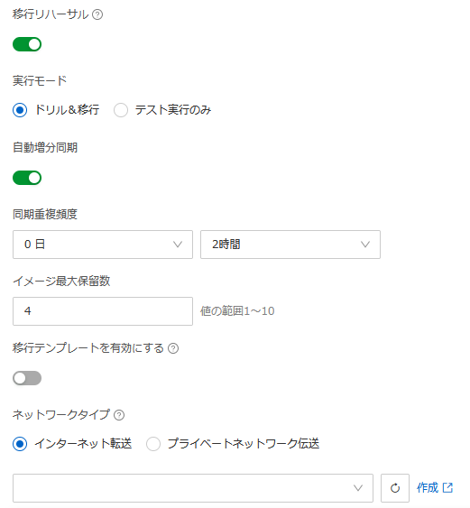Open the 0 日 days dropdown
470x508 pixels.
tap(103, 245)
